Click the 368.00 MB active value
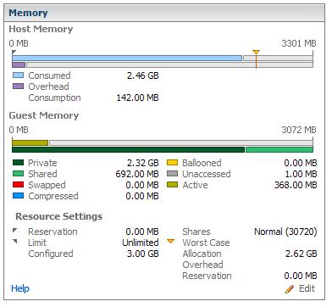332x307 pixels. click(296, 185)
